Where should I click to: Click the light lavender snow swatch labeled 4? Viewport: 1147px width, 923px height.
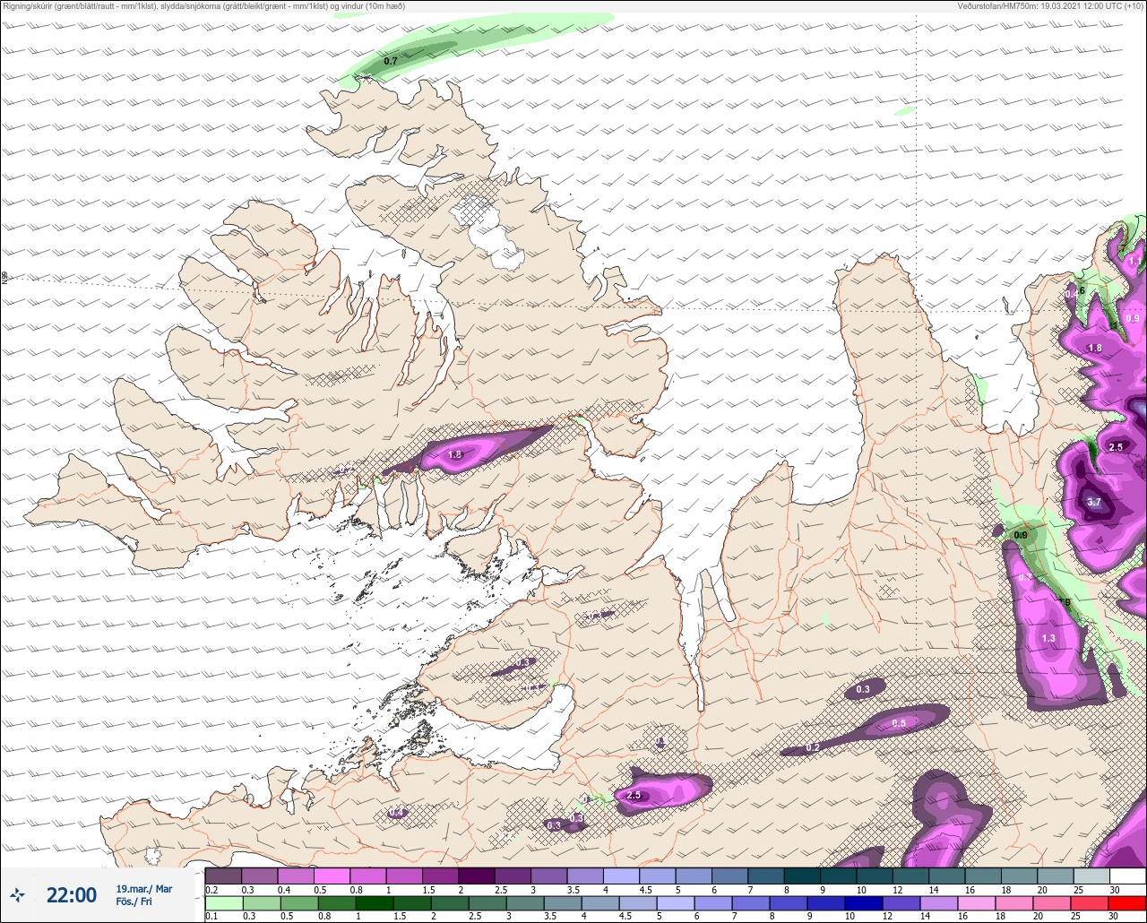(621, 876)
